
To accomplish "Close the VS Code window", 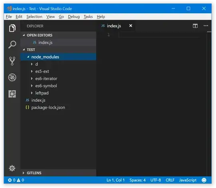I will click(x=204, y=8).
